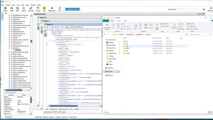Open the Auth tab below the request
Image resolution: width=213 pixels, height=120 pixels.
(47, 109)
